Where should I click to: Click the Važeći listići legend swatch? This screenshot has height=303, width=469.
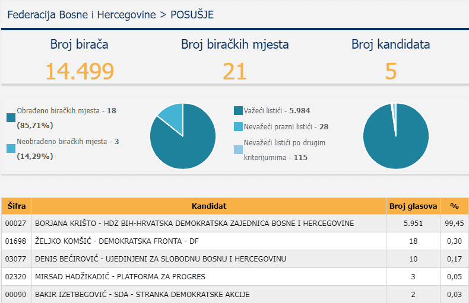(239, 110)
